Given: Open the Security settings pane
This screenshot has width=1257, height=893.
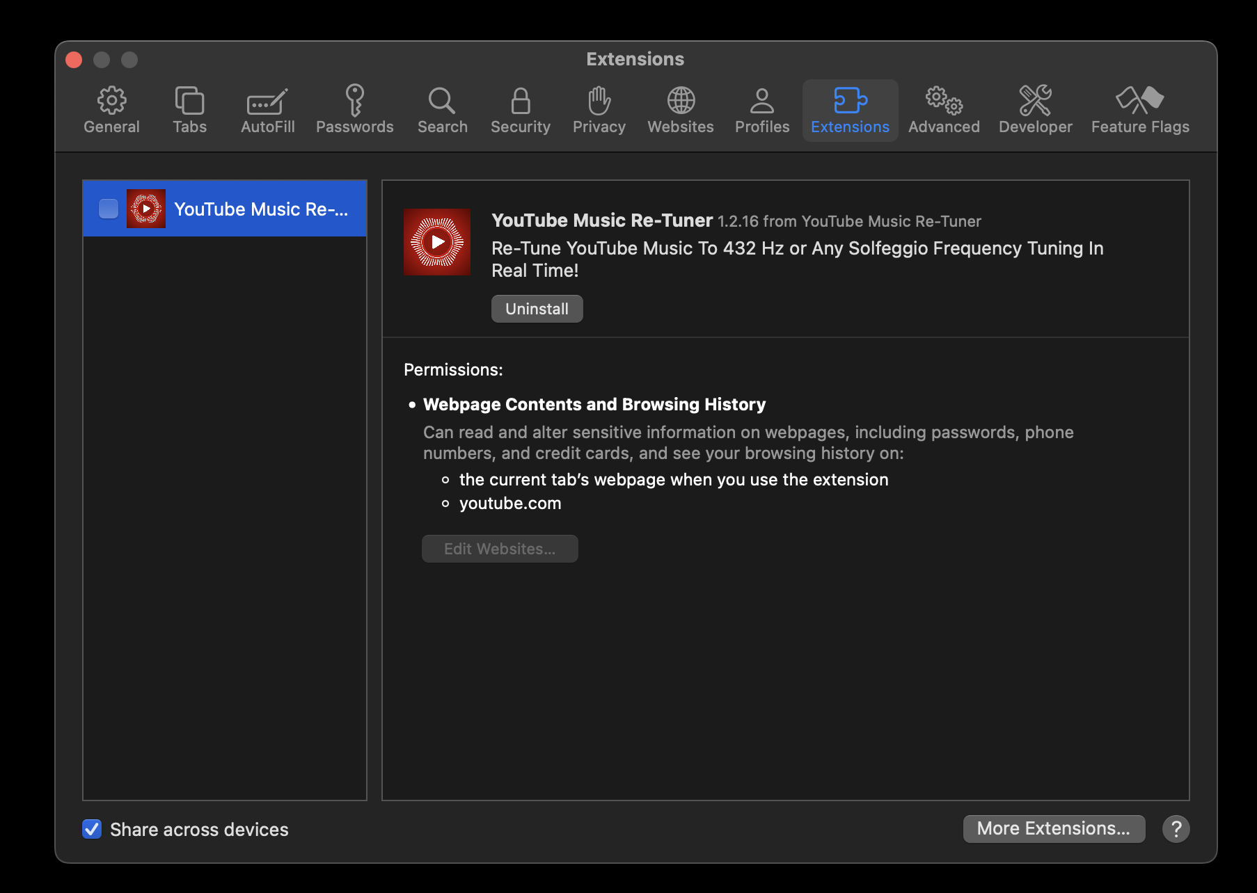Looking at the screenshot, I should [520, 111].
